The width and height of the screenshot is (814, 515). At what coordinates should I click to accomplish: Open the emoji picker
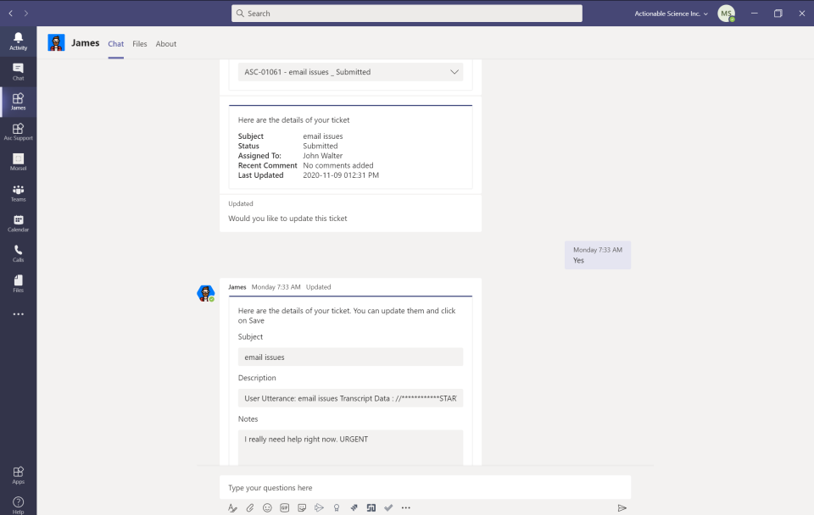[x=266, y=507]
